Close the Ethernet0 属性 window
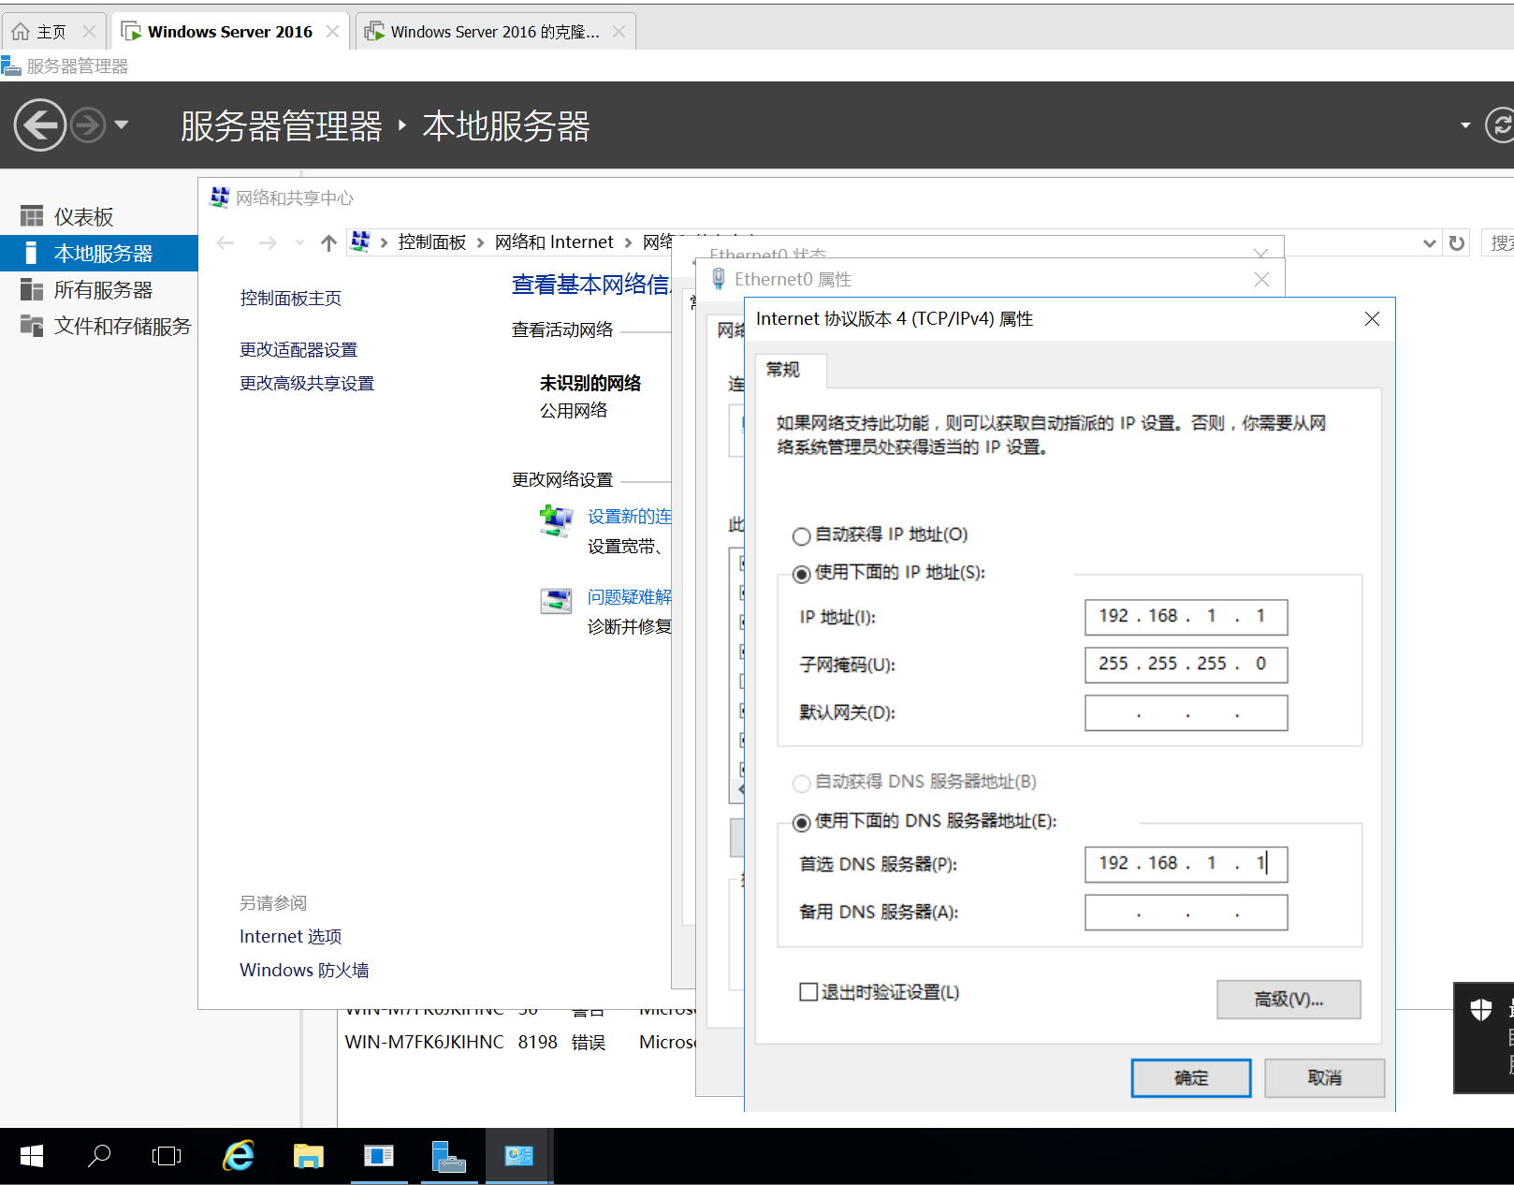The width and height of the screenshot is (1514, 1185). click(1261, 279)
